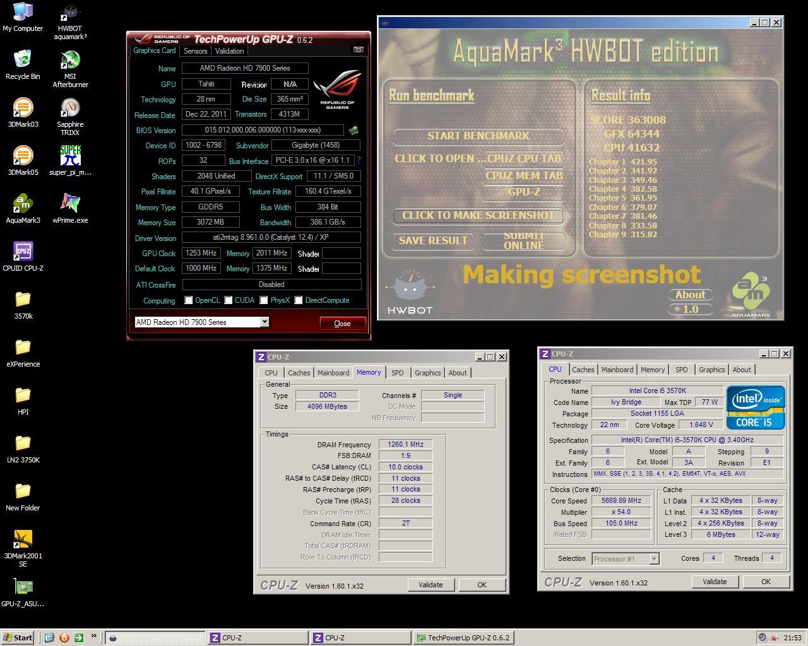Click the 1.0 version button in AquaMark
The image size is (808, 646).
pyautogui.click(x=691, y=309)
